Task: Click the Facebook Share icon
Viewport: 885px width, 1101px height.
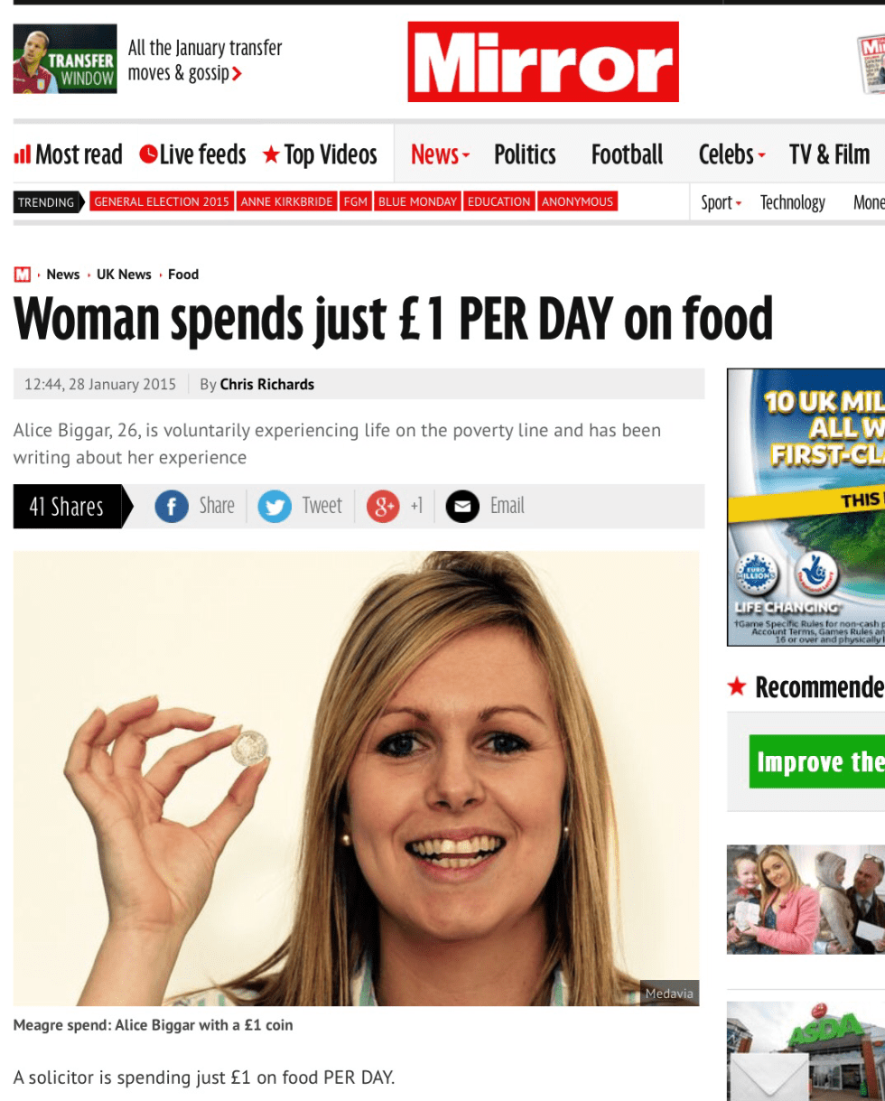Action: (x=172, y=507)
